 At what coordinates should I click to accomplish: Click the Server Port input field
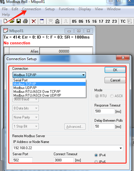22,160
